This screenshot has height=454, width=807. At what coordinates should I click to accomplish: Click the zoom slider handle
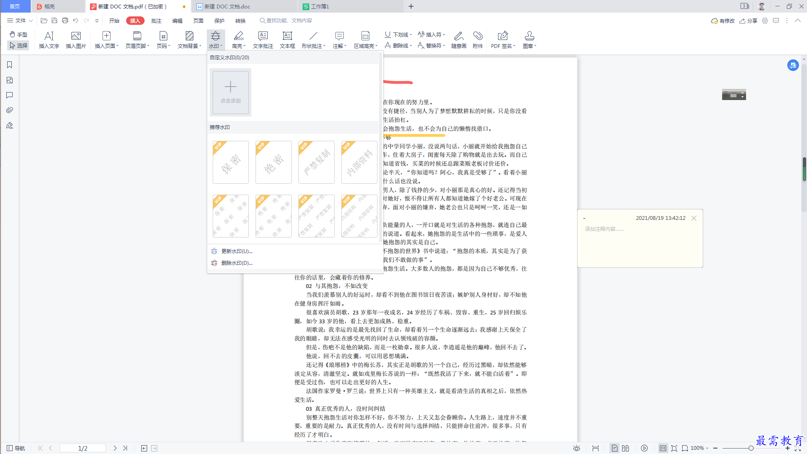pyautogui.click(x=751, y=448)
